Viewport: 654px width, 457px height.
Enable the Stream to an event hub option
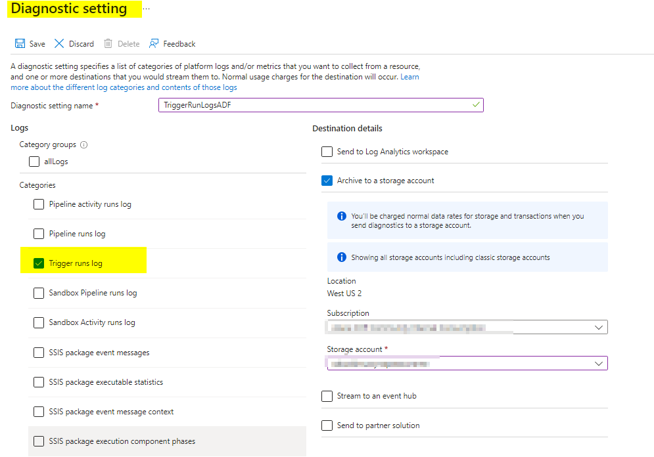(327, 396)
